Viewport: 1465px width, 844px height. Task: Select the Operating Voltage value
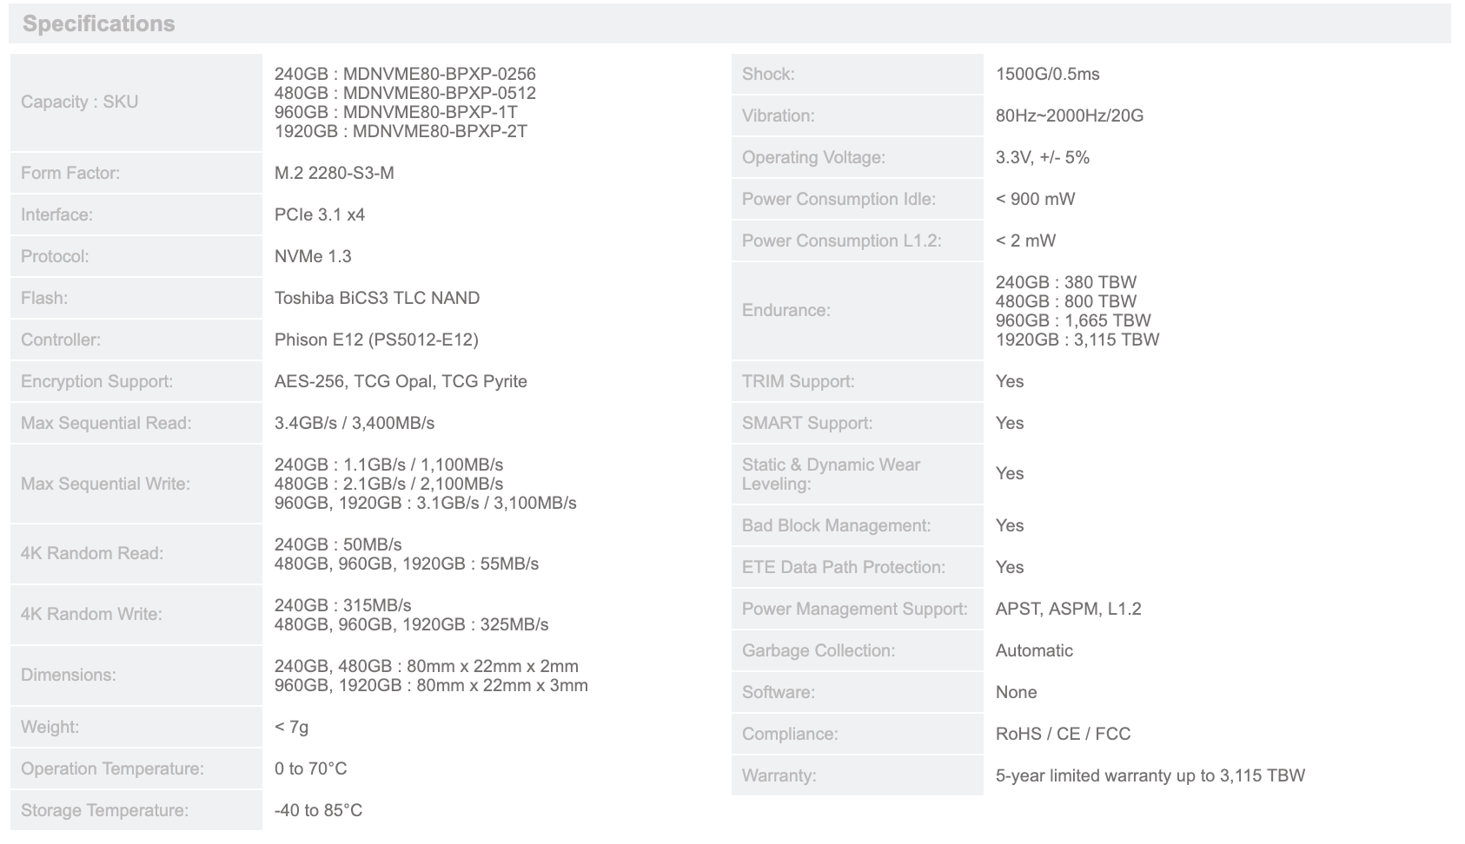pos(1042,157)
